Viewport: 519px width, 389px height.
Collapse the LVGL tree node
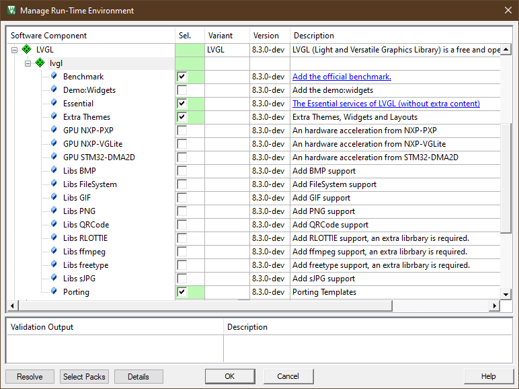point(14,50)
